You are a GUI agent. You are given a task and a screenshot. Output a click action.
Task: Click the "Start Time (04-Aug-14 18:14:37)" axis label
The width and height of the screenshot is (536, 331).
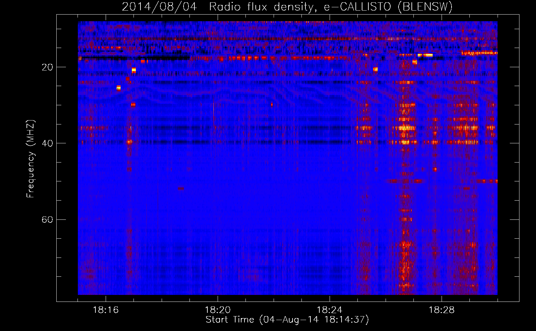coord(287,320)
